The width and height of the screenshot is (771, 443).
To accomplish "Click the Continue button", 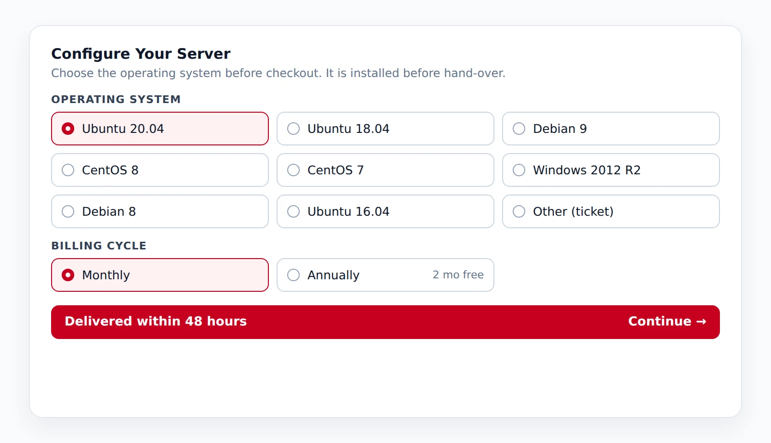I will pyautogui.click(x=385, y=322).
